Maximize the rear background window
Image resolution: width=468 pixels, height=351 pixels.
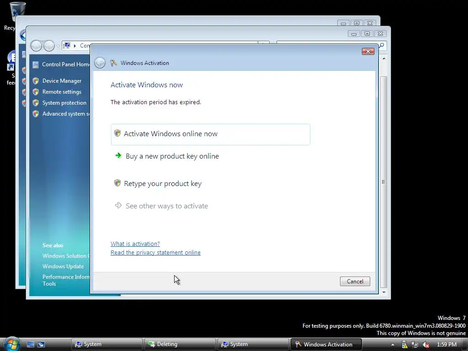point(356,23)
